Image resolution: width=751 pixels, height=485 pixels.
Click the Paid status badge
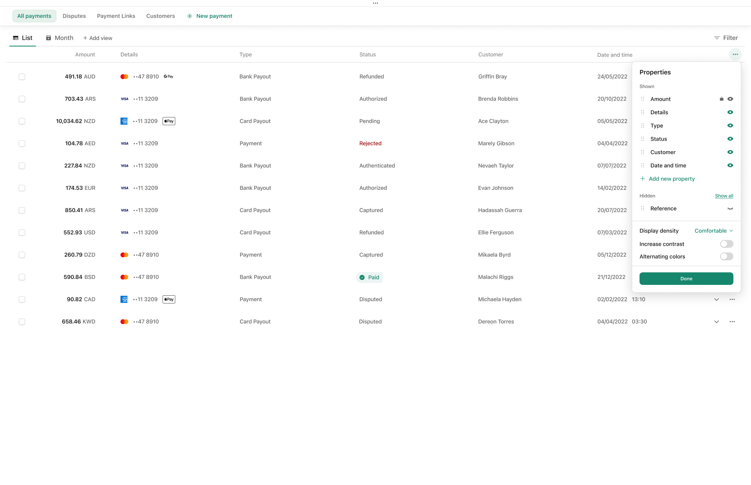tap(369, 277)
